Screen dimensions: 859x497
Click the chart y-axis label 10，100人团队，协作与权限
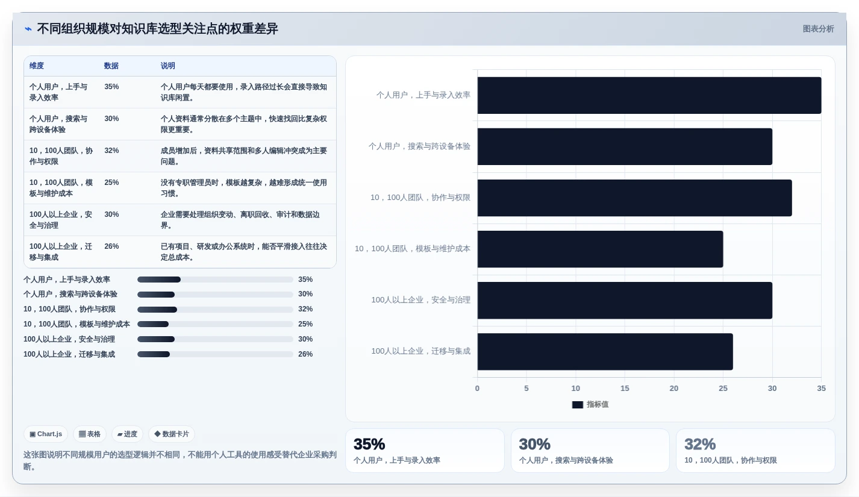tap(420, 198)
